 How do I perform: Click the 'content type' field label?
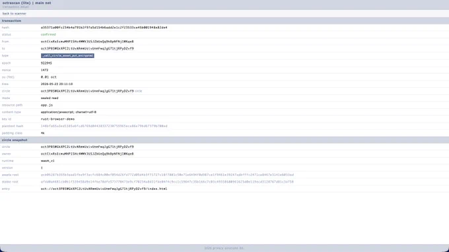[x=11, y=112]
